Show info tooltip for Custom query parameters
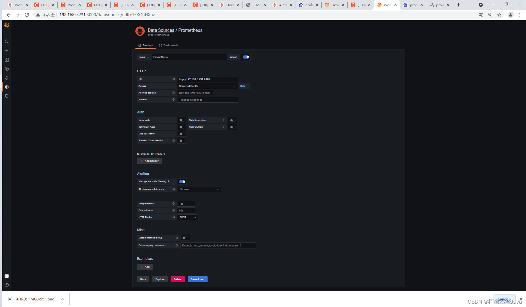The height and width of the screenshot is (307, 526). [x=177, y=245]
